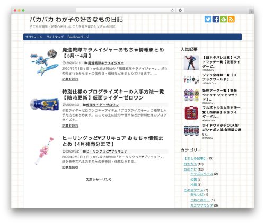The image size is (265, 224).
Task: Open the 仮面ライダーゼロワン category tag
Action: (x=102, y=105)
